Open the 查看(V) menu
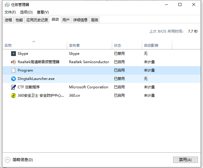Image resolution: width=203 pixels, height=168 pixels. click(x=43, y=12)
